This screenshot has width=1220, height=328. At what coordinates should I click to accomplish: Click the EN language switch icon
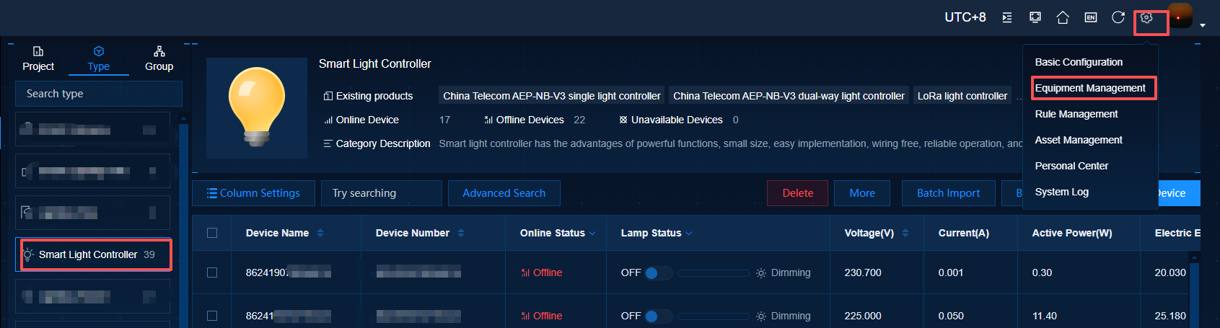[1091, 17]
